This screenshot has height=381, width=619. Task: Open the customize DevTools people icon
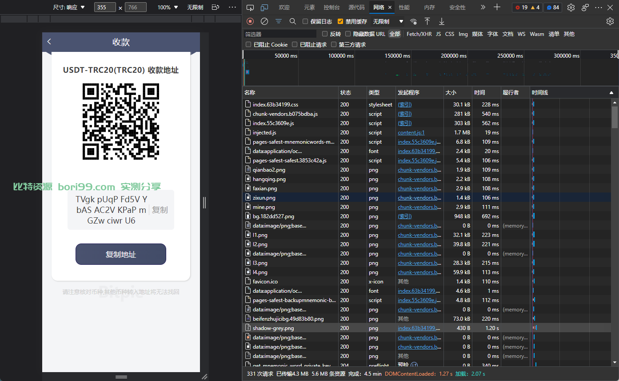tap(585, 8)
